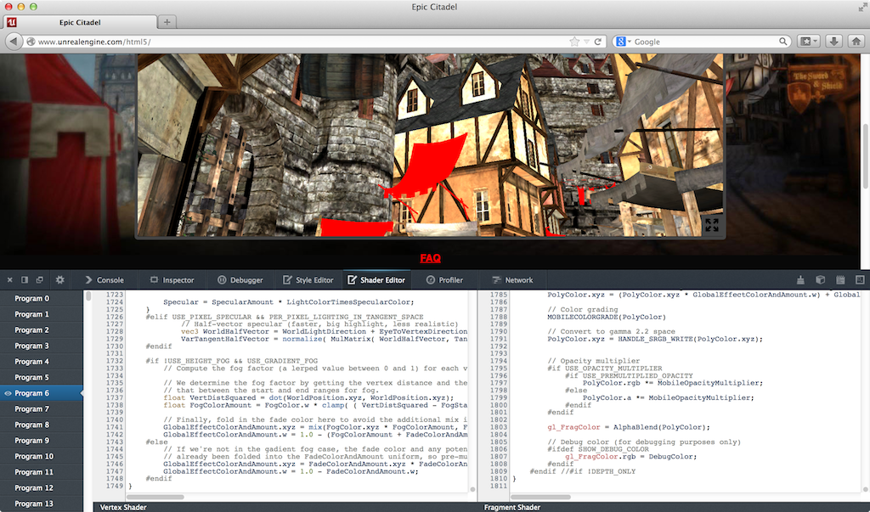Select Program 11 in shader list
The image size is (870, 512).
[42, 472]
